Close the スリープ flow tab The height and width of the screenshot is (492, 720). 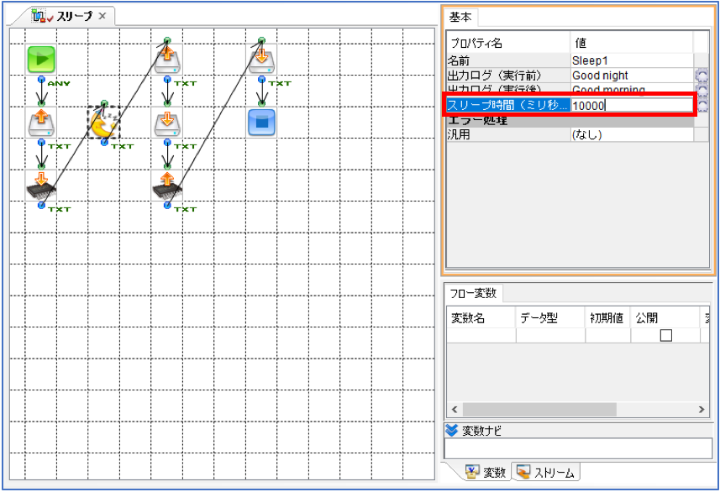[102, 16]
